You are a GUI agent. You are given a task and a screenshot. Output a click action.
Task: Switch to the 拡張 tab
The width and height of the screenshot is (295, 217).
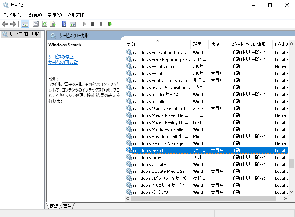point(54,206)
